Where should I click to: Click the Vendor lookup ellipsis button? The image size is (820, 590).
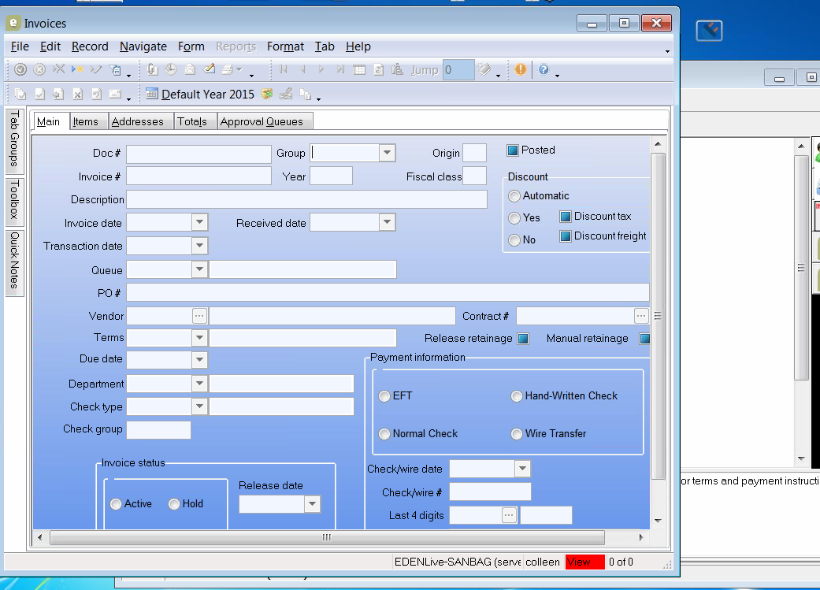(x=200, y=316)
